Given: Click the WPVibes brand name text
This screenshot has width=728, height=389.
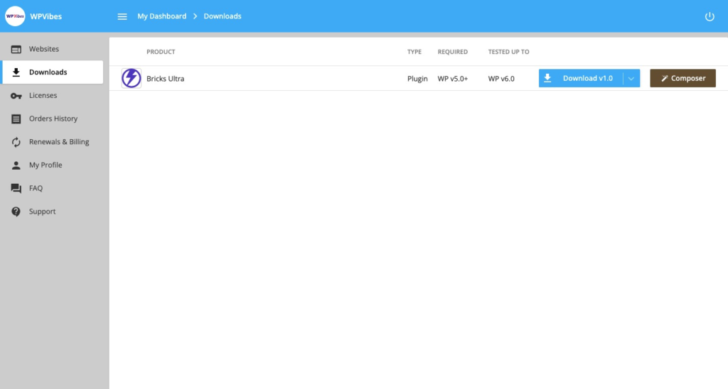Looking at the screenshot, I should 46,17.
